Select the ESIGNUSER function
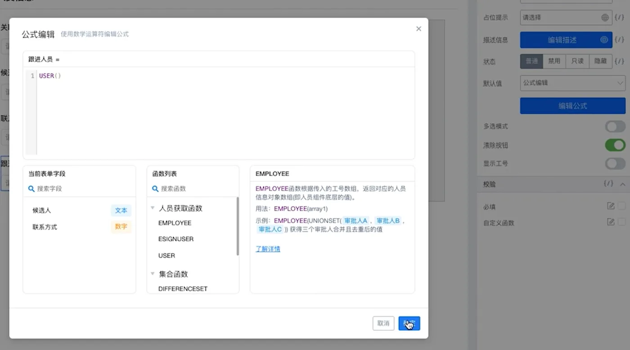630x350 pixels. (x=176, y=239)
